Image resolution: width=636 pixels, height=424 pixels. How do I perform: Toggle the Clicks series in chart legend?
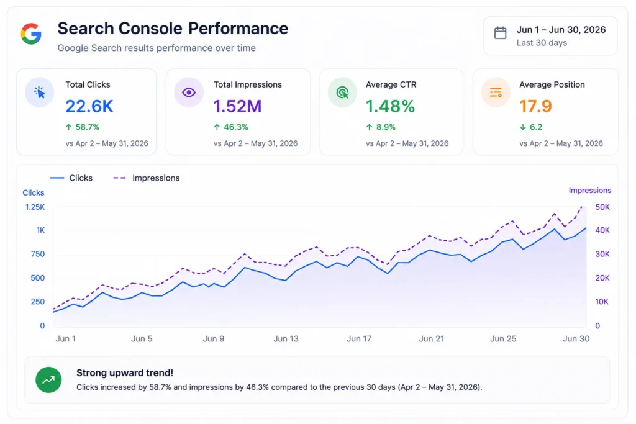click(71, 178)
